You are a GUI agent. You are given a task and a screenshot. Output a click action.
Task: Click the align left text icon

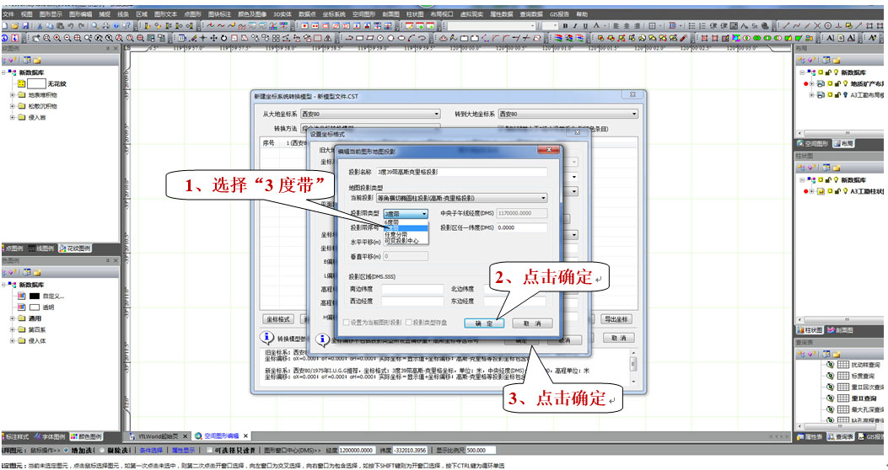[616, 26]
